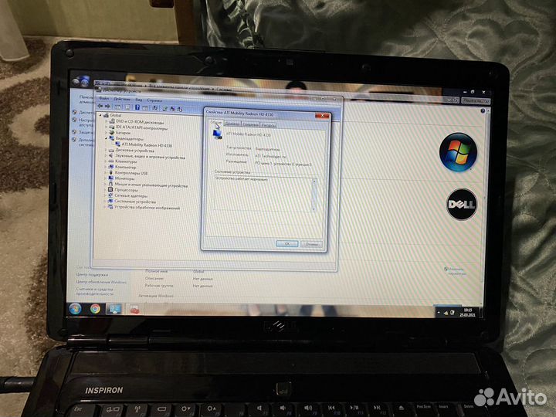Viewport: 556px width, 417px height.
Task: Expand the Звуковые, видео и игровые устройства node
Action: 106,156
